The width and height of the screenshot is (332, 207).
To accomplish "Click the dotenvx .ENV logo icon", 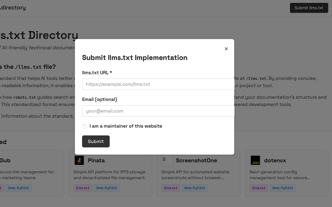I will (x=255, y=160).
